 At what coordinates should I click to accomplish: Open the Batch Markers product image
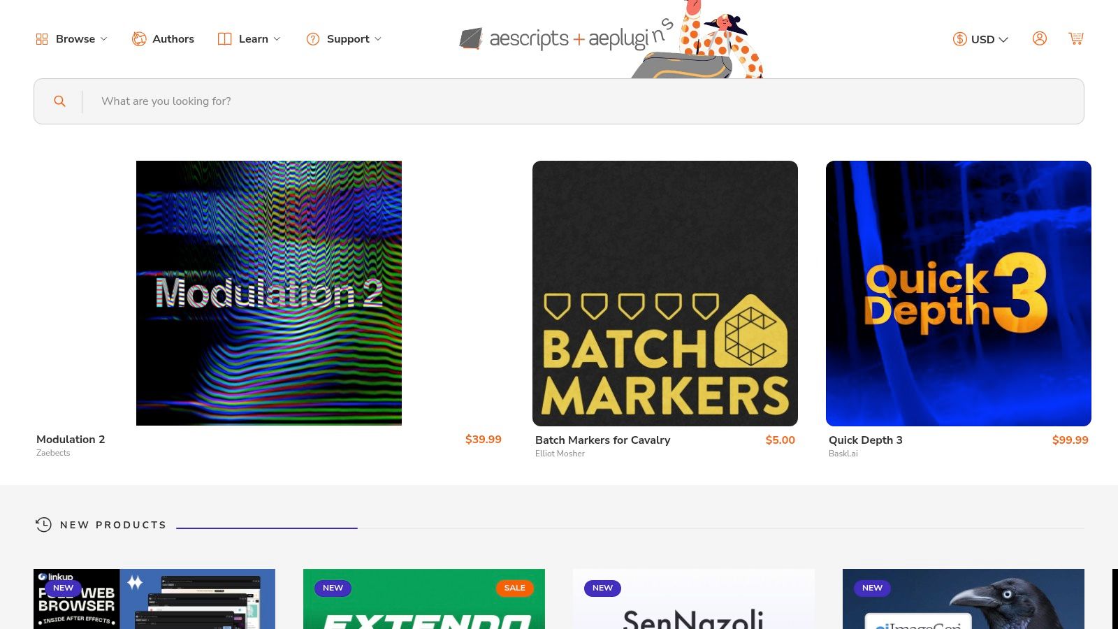pos(665,294)
